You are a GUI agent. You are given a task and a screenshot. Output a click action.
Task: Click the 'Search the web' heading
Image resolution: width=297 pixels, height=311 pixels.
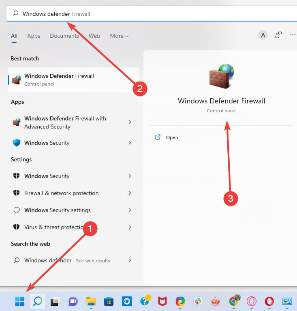pyautogui.click(x=30, y=244)
